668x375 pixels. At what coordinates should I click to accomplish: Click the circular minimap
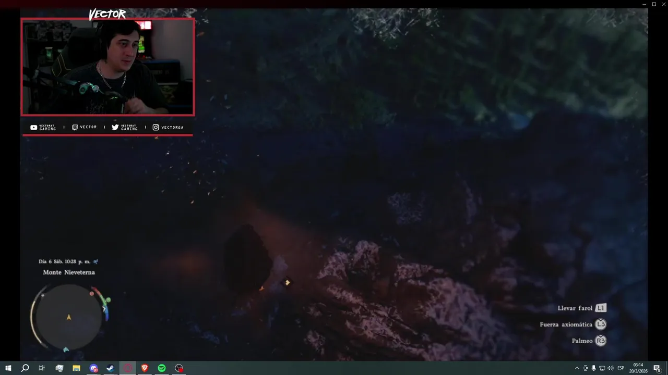click(69, 317)
